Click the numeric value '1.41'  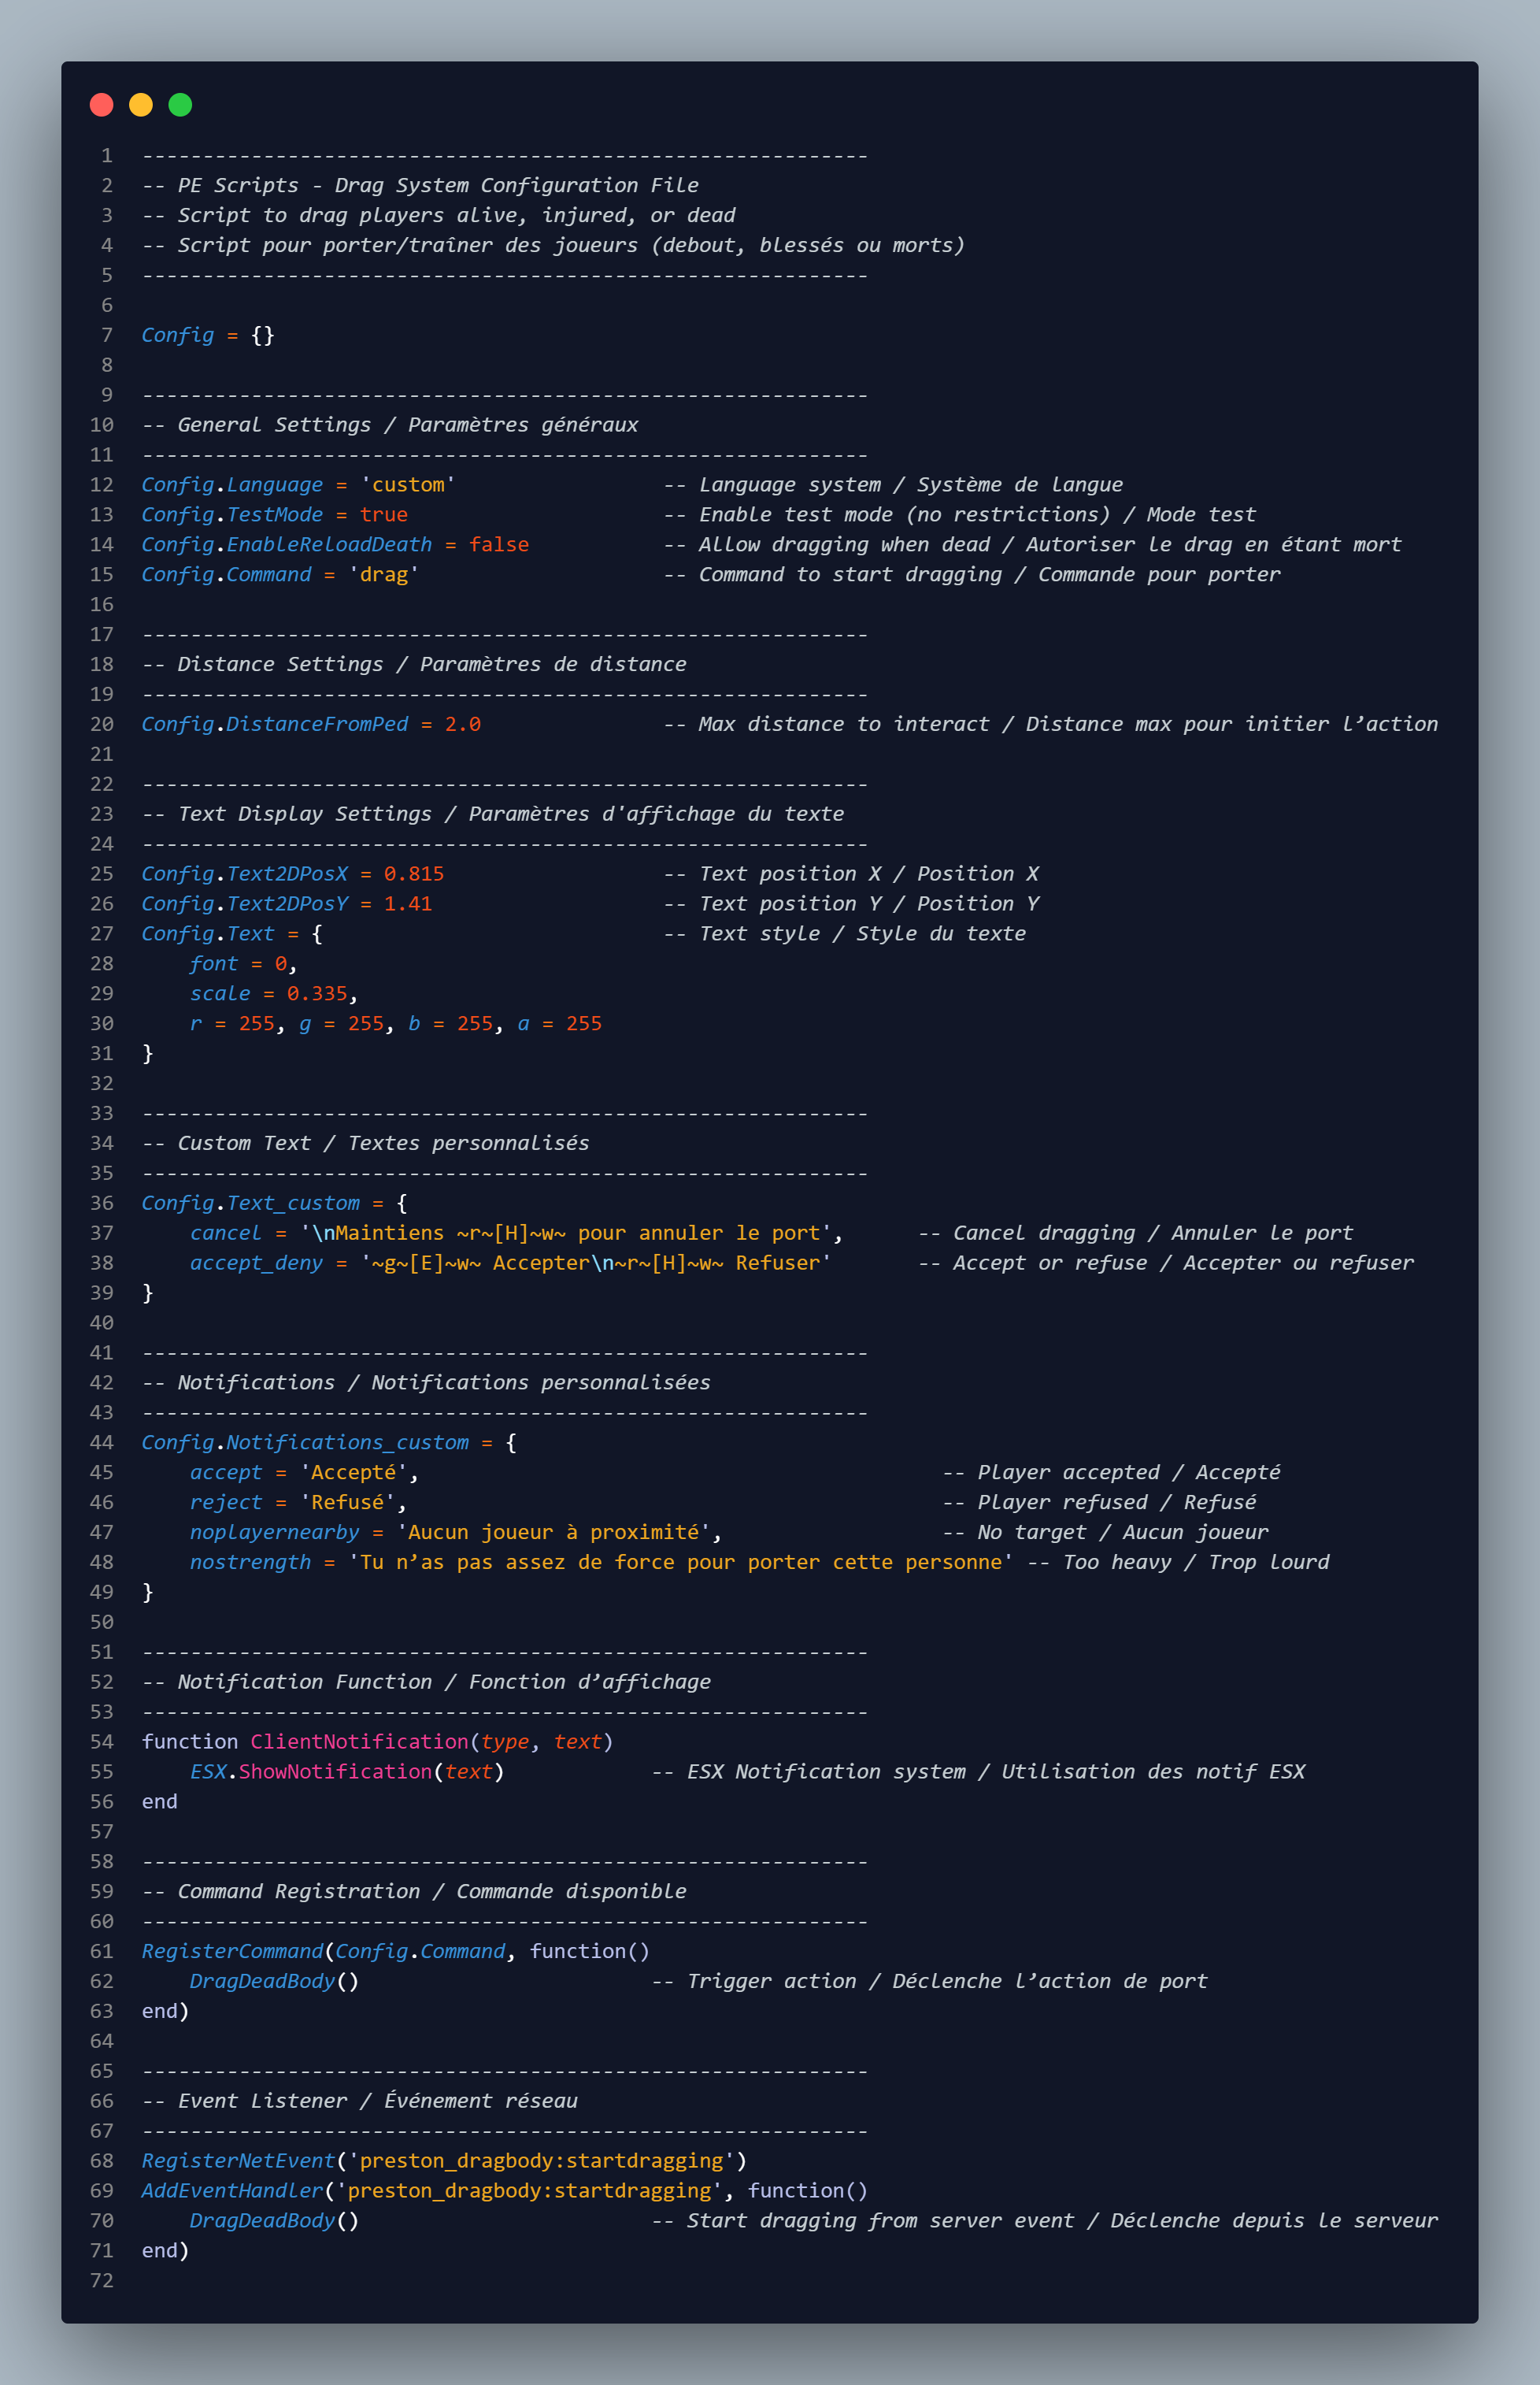pyautogui.click(x=408, y=904)
